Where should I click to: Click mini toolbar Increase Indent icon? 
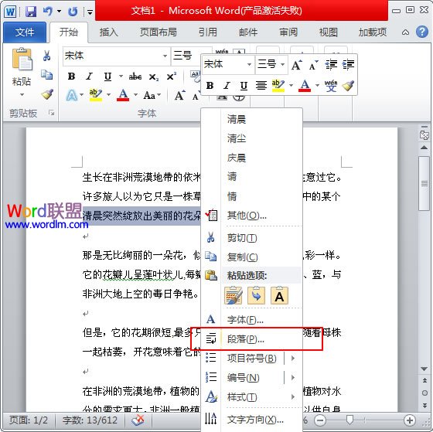click(x=348, y=65)
